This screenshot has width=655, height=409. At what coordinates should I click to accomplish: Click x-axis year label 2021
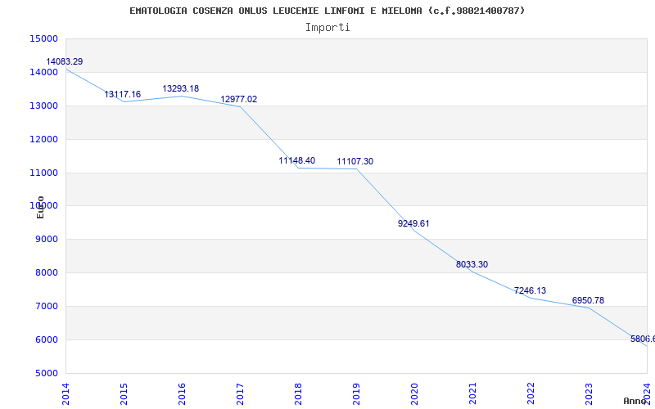[472, 393]
